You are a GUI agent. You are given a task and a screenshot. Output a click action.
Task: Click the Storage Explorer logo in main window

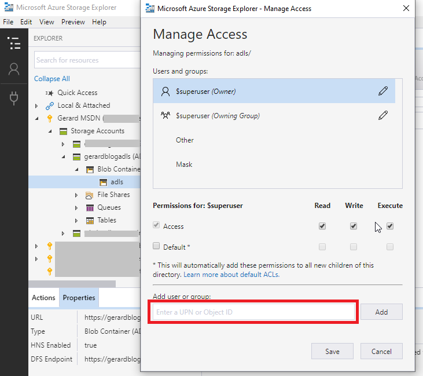coord(9,8)
